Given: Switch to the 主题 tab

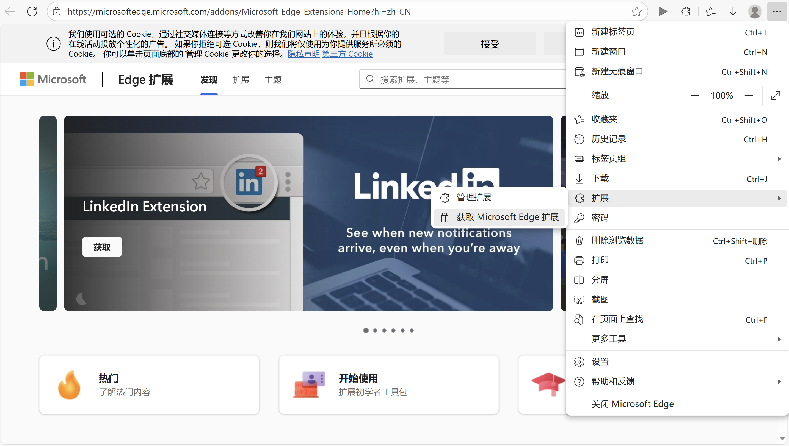Looking at the screenshot, I should point(273,80).
